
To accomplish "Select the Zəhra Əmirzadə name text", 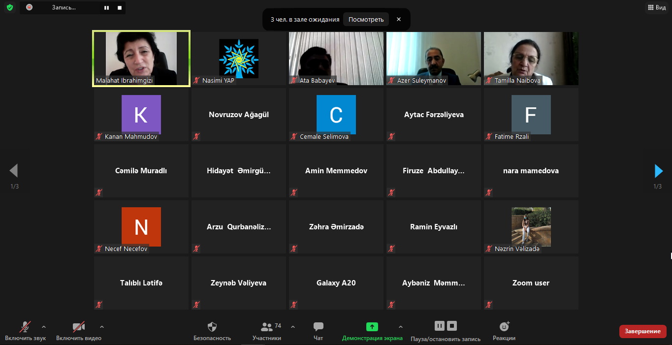I will click(x=336, y=227).
